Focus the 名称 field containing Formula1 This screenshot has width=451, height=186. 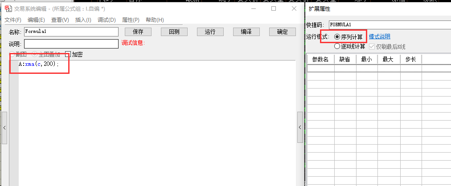click(x=71, y=32)
